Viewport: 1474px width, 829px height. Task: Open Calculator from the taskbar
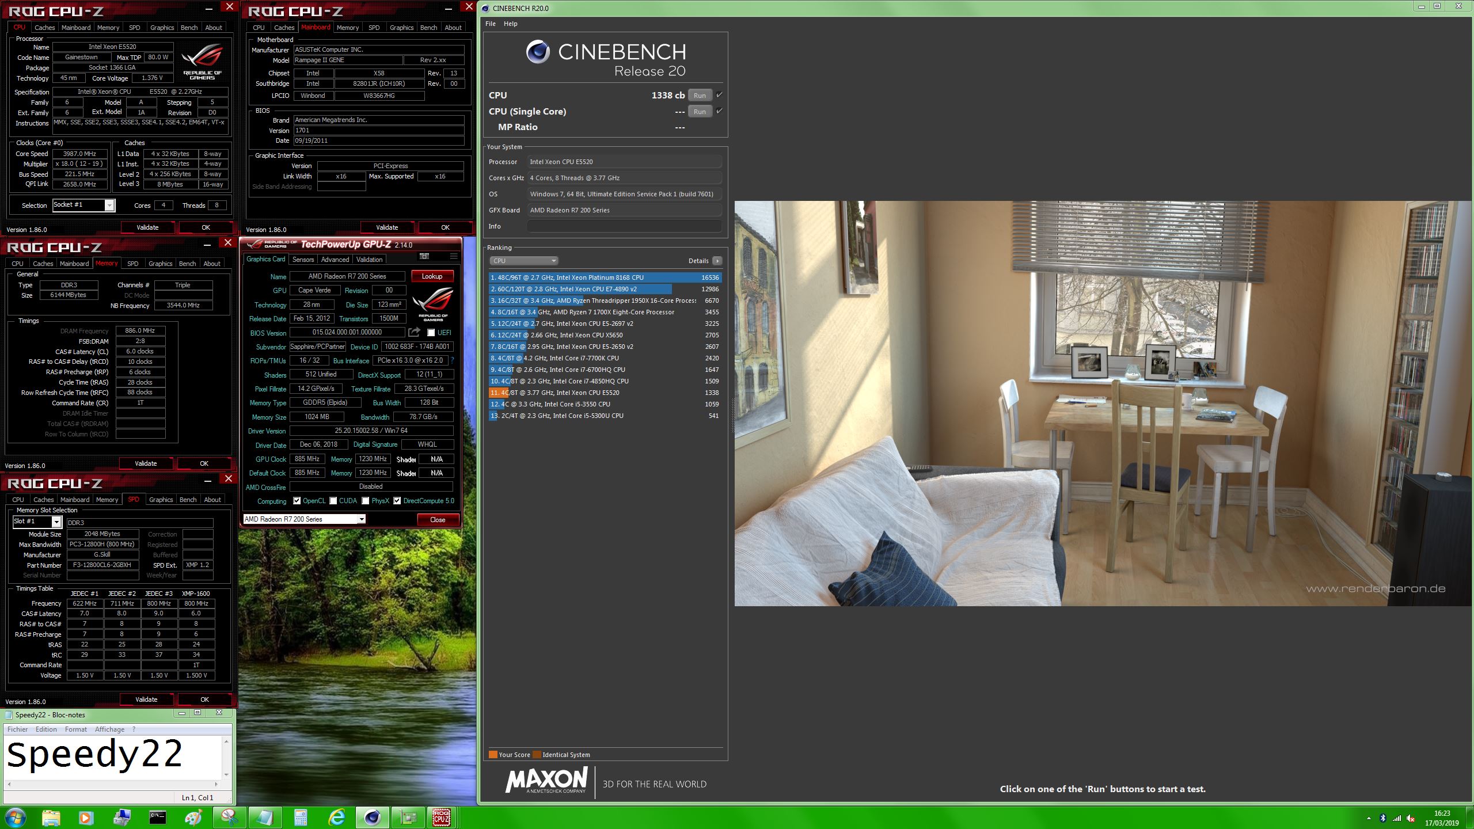301,817
